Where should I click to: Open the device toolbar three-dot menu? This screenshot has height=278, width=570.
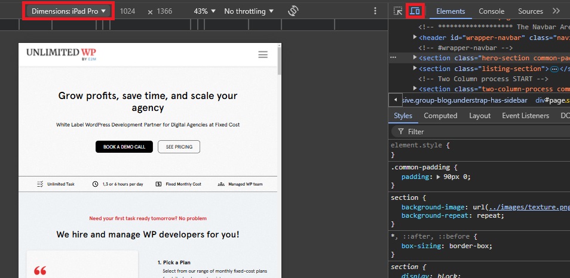(x=375, y=11)
